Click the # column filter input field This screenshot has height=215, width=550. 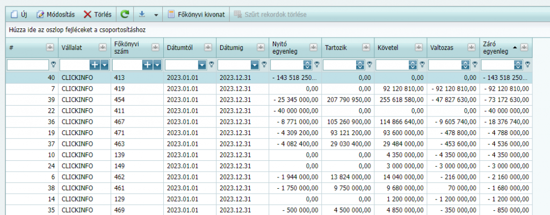pyautogui.click(x=27, y=64)
